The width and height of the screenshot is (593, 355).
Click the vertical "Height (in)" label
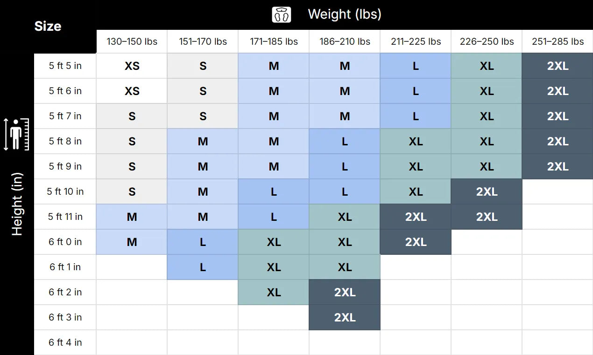17,204
